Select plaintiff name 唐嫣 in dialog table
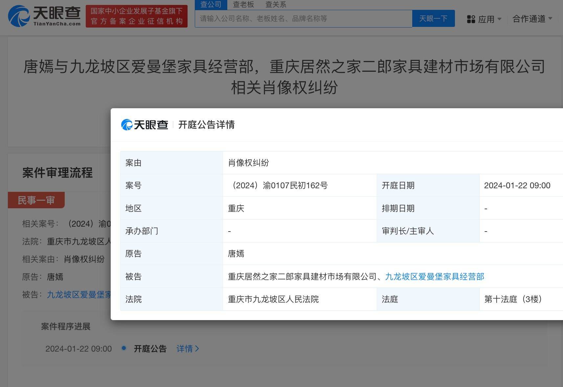Viewport: 563px width, 387px height. pos(236,254)
